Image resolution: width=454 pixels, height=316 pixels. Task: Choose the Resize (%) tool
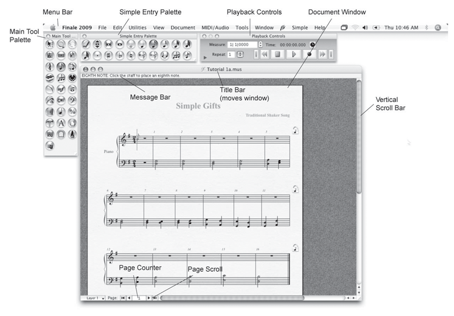click(x=72, y=111)
